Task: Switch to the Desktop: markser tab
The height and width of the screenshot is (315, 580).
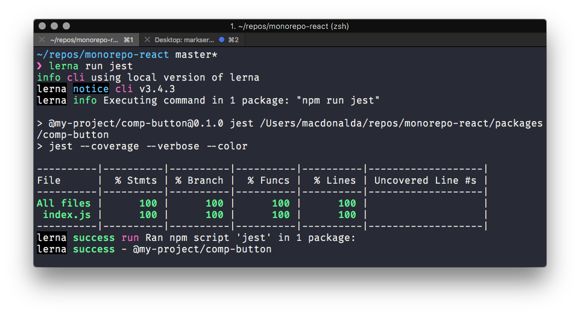Action: [184, 40]
